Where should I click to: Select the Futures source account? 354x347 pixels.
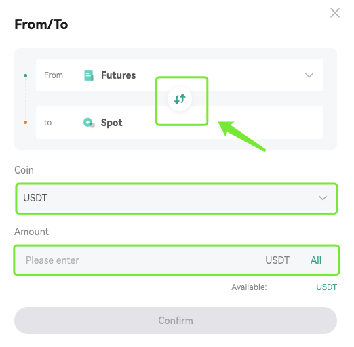[x=180, y=75]
